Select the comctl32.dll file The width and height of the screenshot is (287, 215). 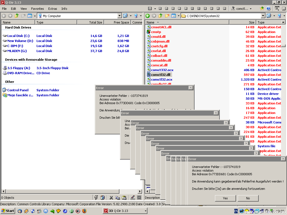click(x=161, y=75)
